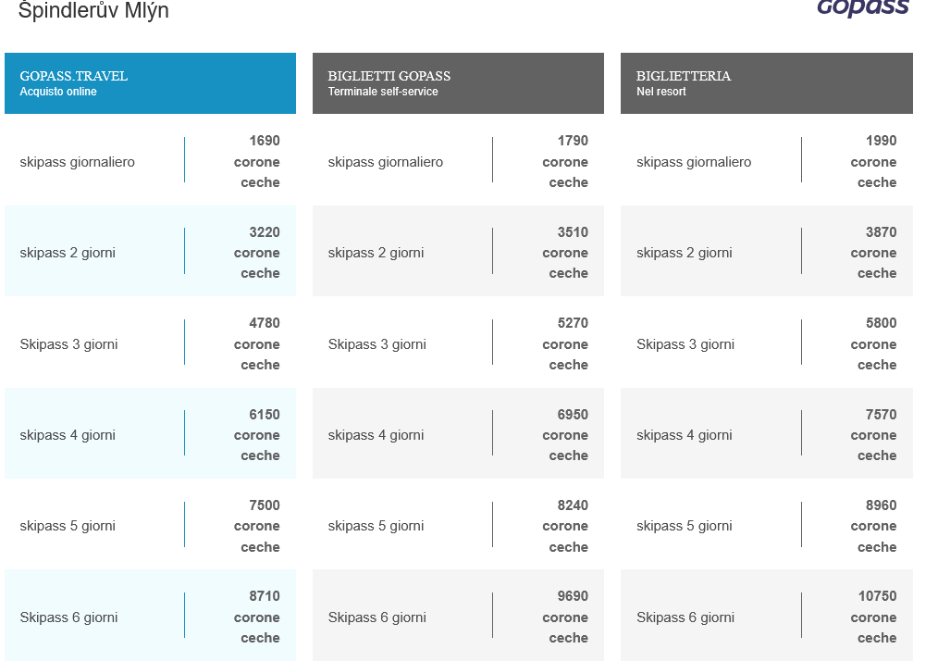Viewport: 938px width, 661px height.
Task: Select the BIGLIETTI GOPASS Terminale self-service header
Action: (458, 83)
